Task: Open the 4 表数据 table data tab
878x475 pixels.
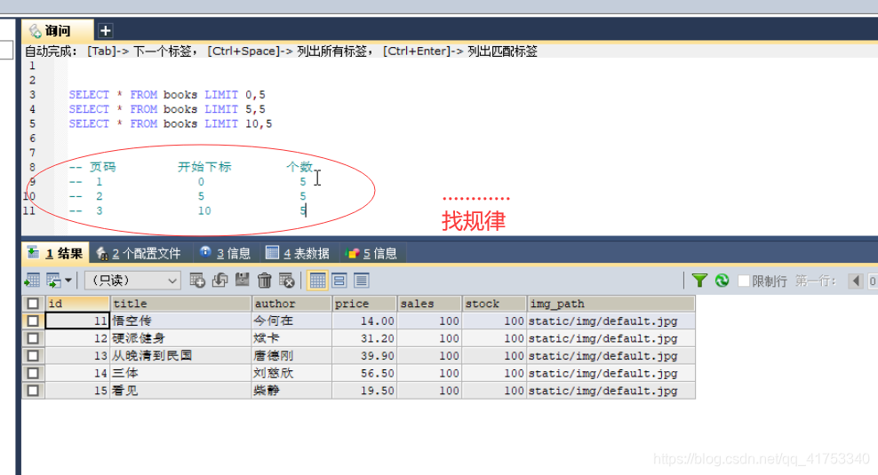Action: point(298,253)
